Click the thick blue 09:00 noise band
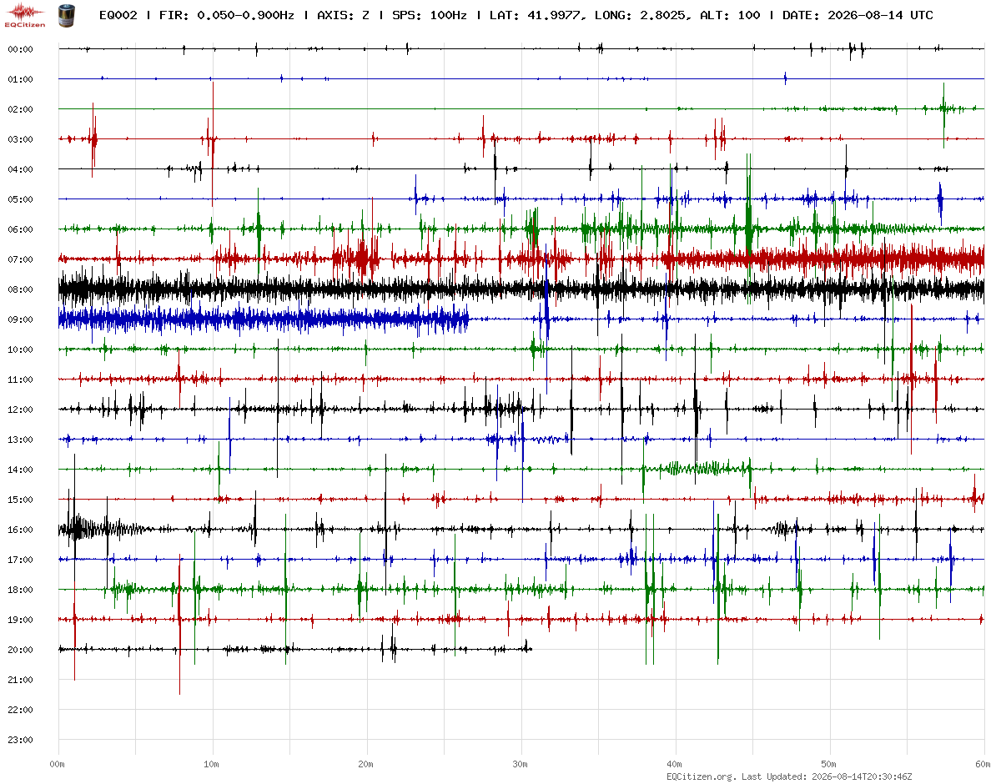The height and width of the screenshot is (784, 1001). pyautogui.click(x=263, y=319)
